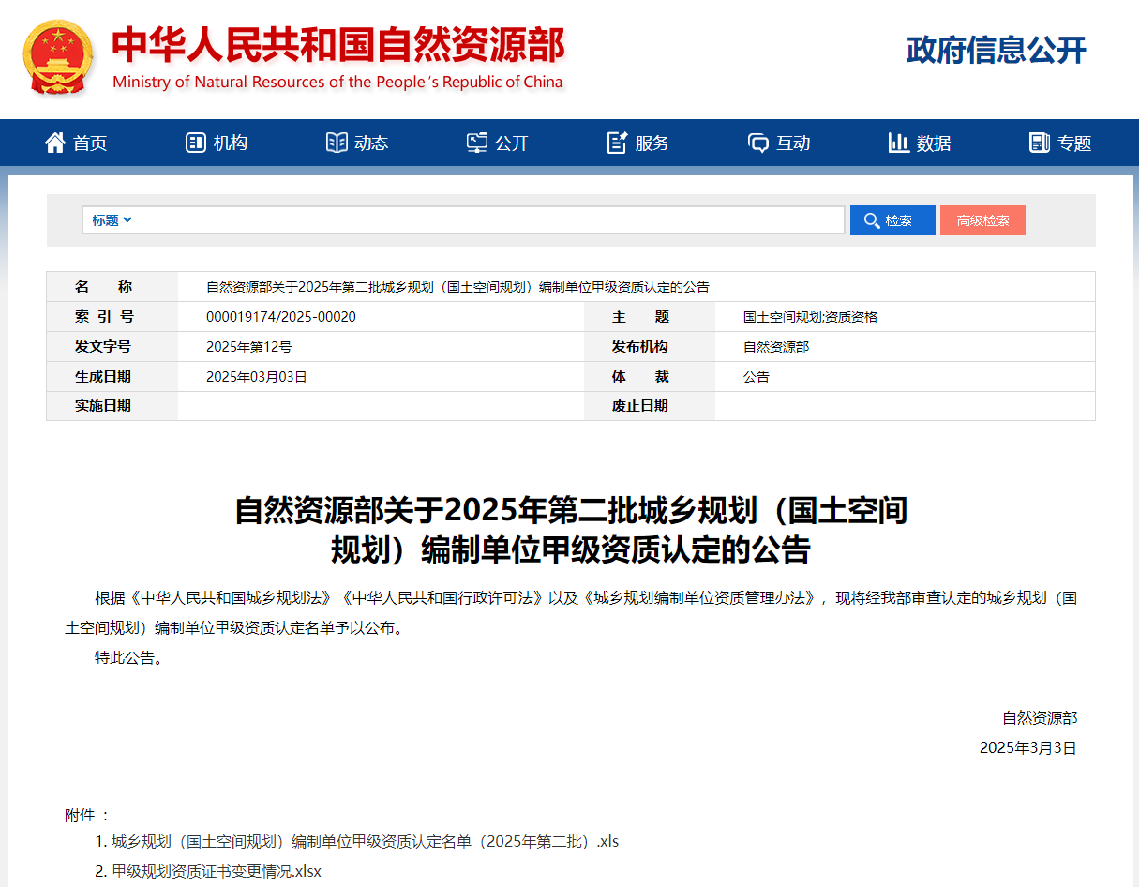Click the 机构 organization icon
The width and height of the screenshot is (1139, 887).
pos(195,143)
